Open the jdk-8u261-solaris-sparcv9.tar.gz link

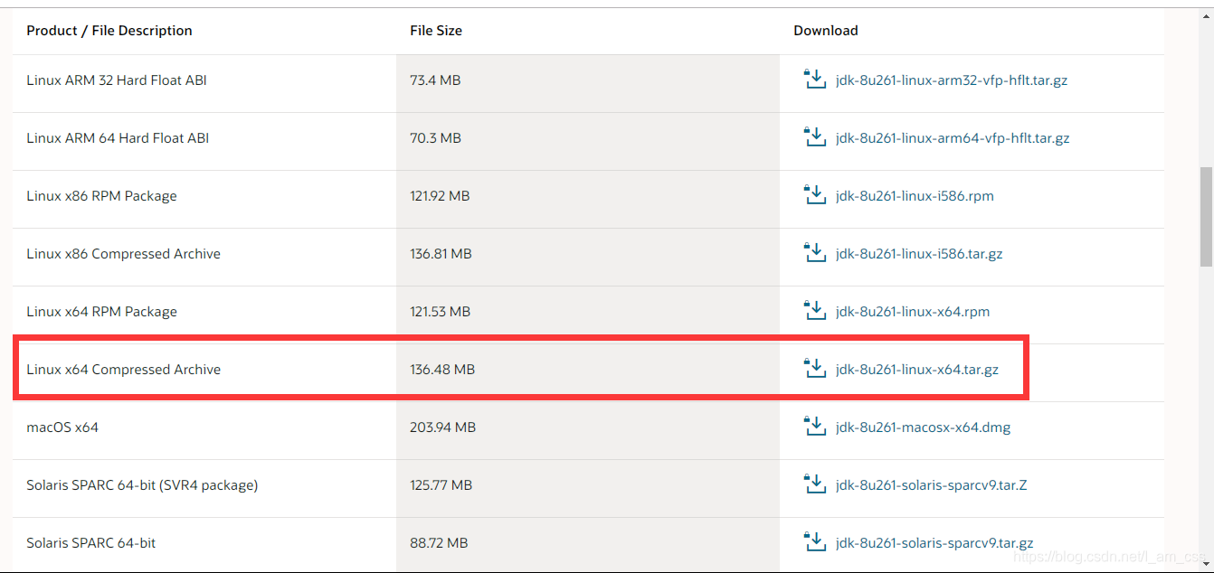click(934, 543)
